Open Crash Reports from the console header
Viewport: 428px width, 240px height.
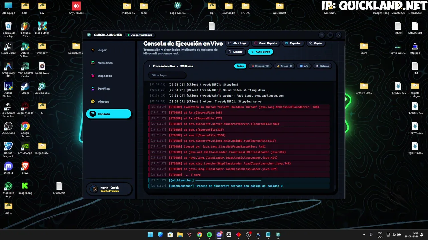coord(265,43)
